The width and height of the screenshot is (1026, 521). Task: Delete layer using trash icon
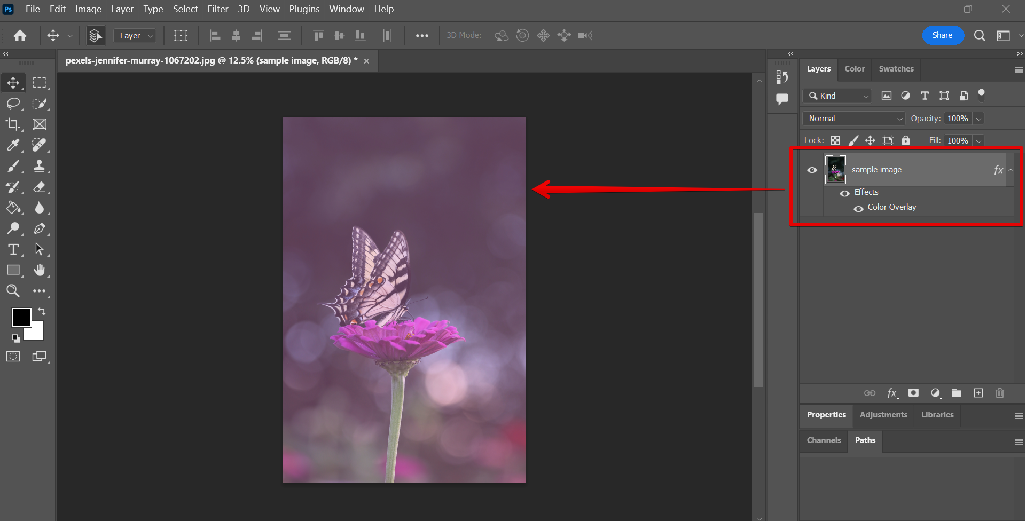[x=1000, y=393]
